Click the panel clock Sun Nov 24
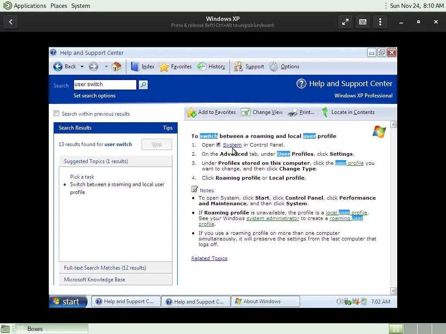 click(x=417, y=6)
